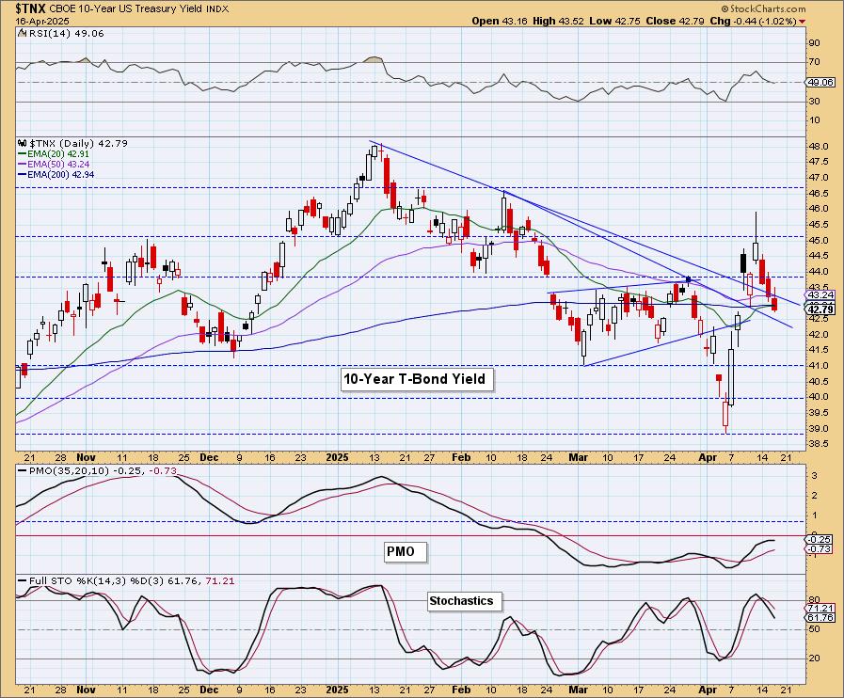Click the 90 label on RSI axis
Screen dimensions: 844x698
[x=814, y=43]
